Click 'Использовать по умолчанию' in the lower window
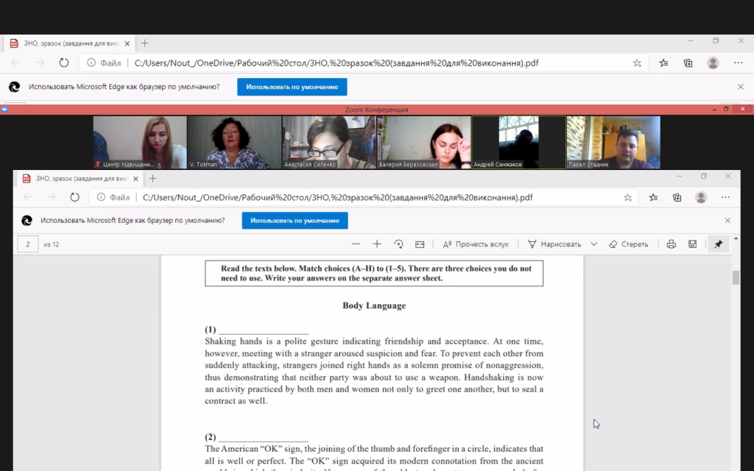The image size is (754, 471). [295, 220]
